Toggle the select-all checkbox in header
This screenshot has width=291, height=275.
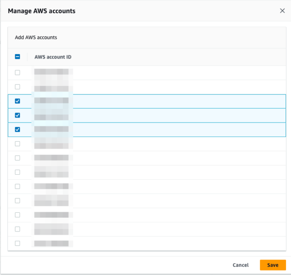(17, 57)
